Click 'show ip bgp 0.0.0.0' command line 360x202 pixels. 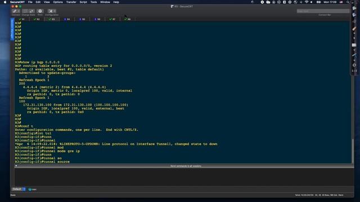coord(37,62)
